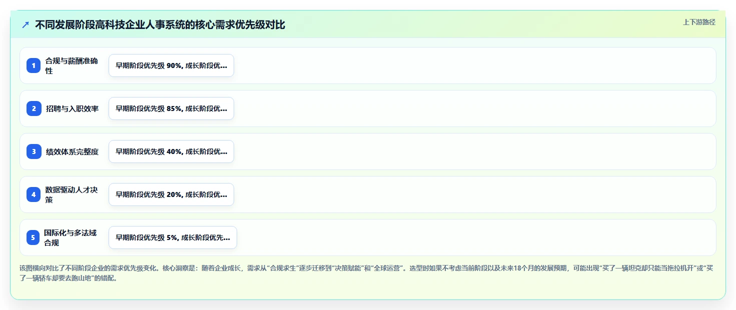The width and height of the screenshot is (736, 310).
Task: Open the 早期阶段优先级 90% detail box
Action: 171,65
